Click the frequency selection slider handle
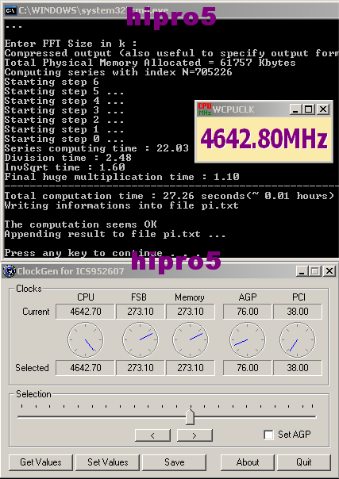Image resolution: width=339 pixels, height=479 pixels. (190, 417)
